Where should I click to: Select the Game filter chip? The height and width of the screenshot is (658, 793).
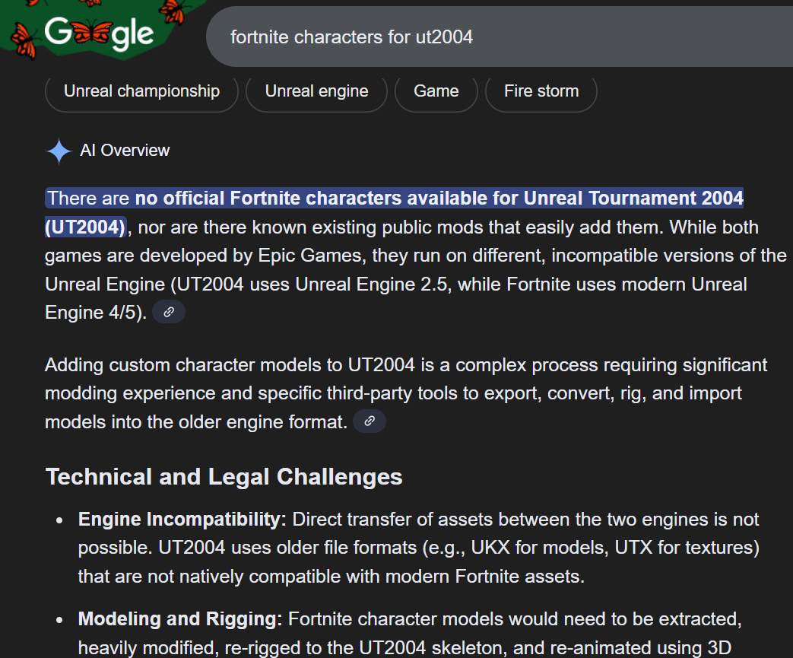(436, 91)
